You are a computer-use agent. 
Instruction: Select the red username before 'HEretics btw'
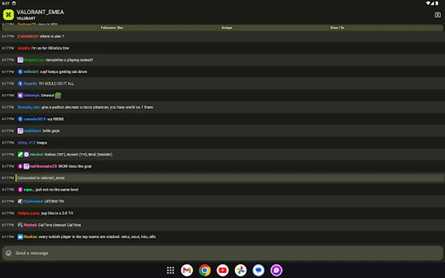[x=24, y=48]
